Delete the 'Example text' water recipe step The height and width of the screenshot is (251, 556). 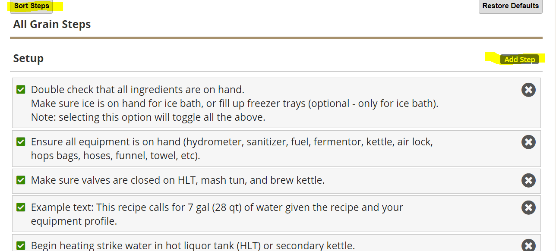(528, 207)
